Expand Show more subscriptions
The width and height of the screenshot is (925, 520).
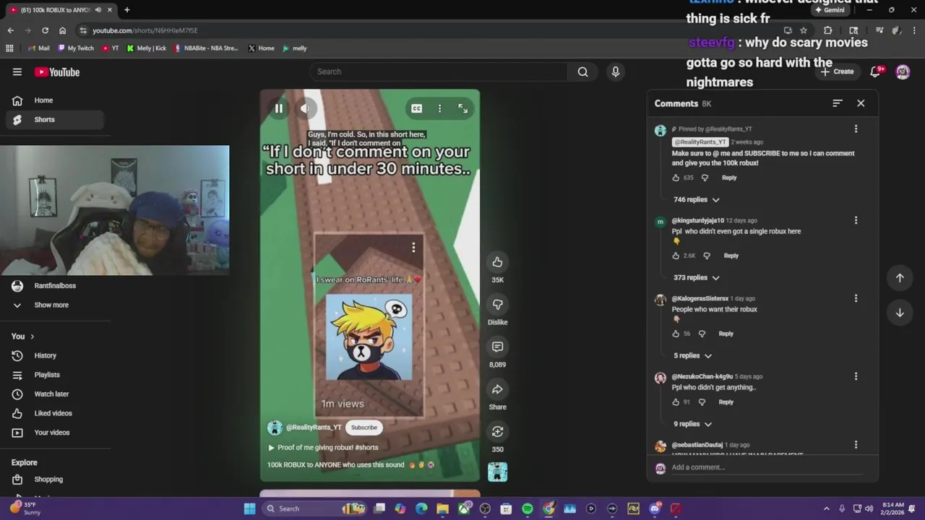[56, 305]
